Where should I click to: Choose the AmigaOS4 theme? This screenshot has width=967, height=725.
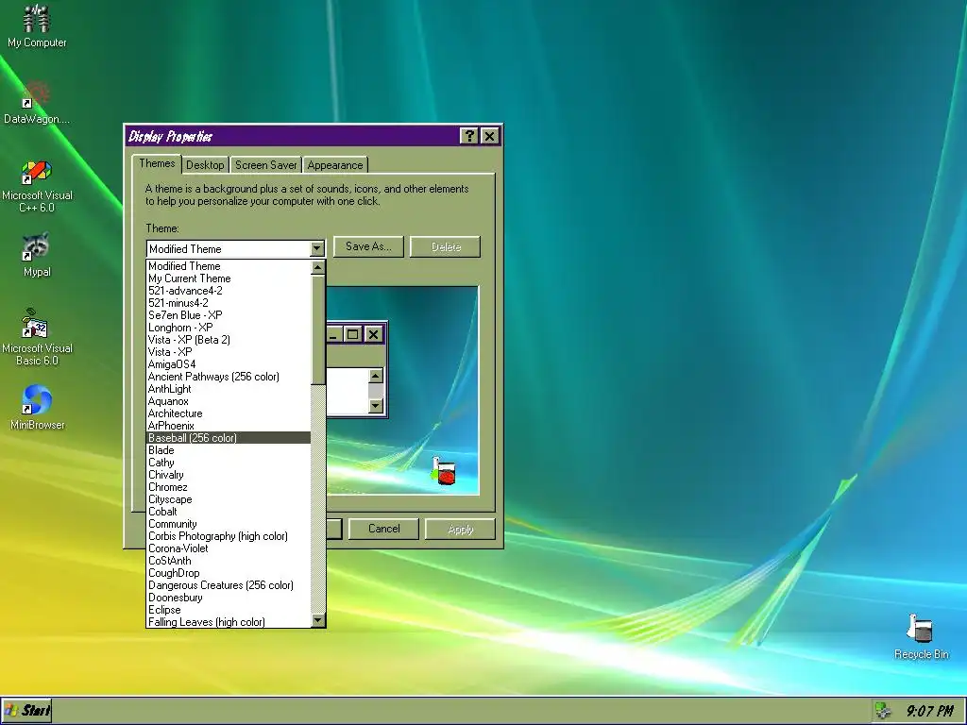click(229, 364)
